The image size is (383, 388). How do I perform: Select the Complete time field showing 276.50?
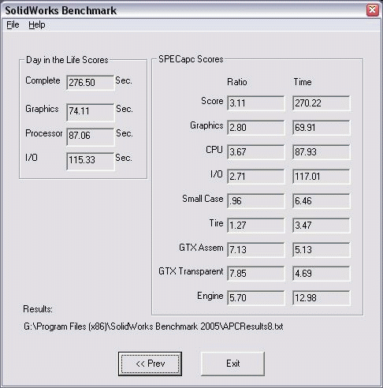click(x=91, y=83)
